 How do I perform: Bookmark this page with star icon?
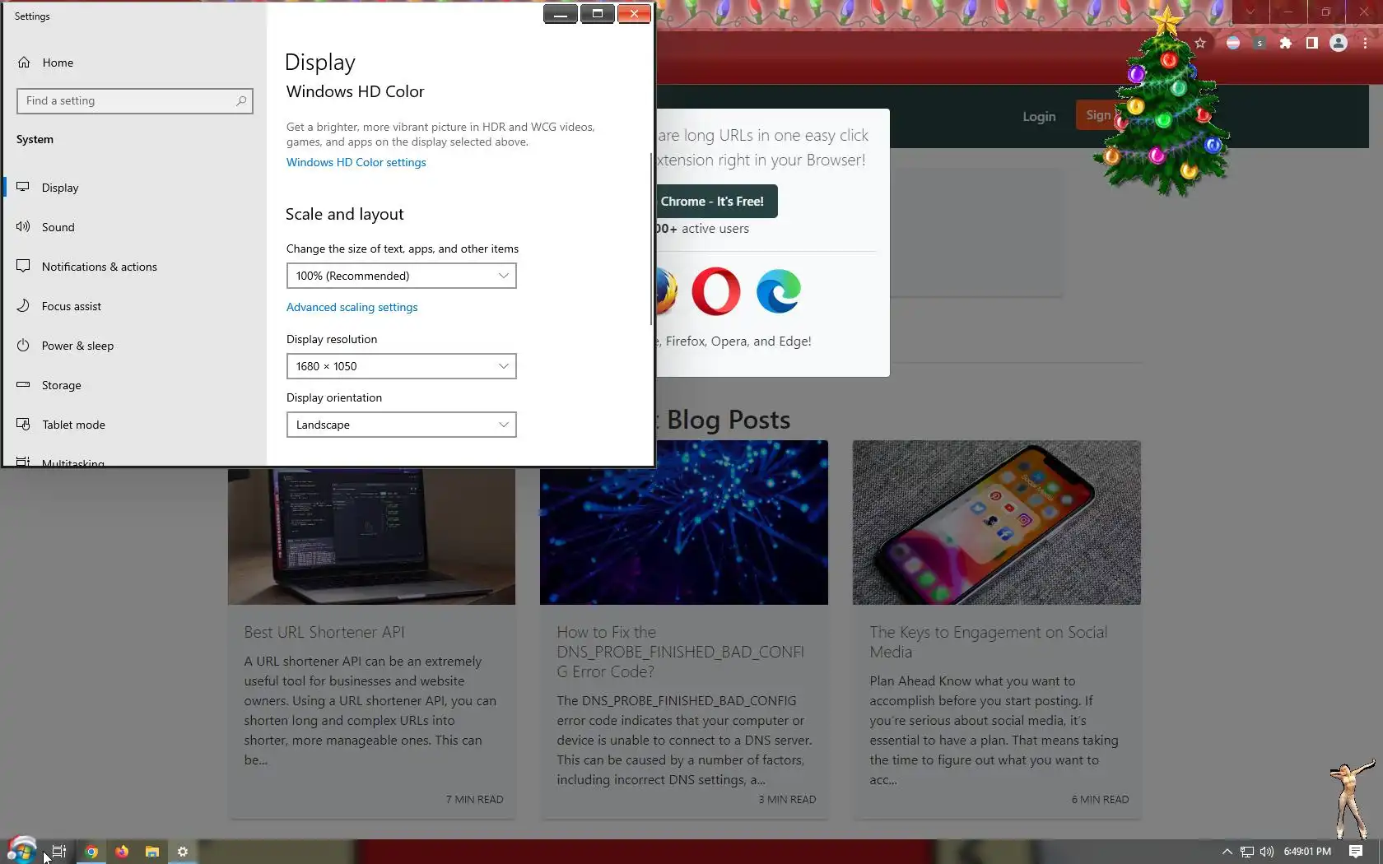point(1200,43)
